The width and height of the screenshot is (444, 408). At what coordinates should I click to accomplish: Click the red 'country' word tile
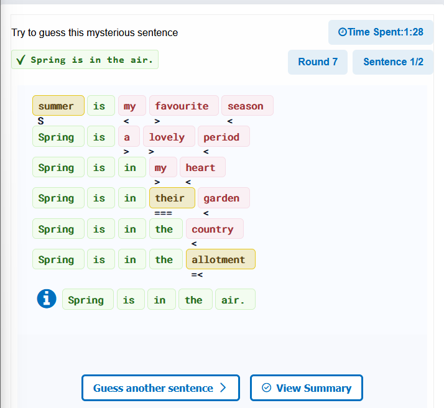(215, 228)
